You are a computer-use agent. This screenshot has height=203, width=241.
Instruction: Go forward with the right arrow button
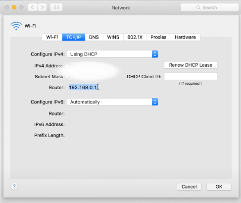(42, 7)
